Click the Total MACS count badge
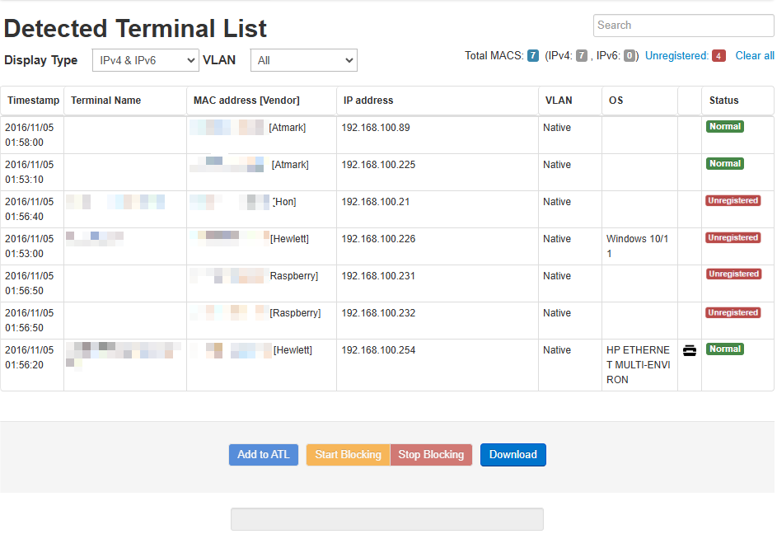This screenshot has height=534, width=777. pyautogui.click(x=533, y=56)
